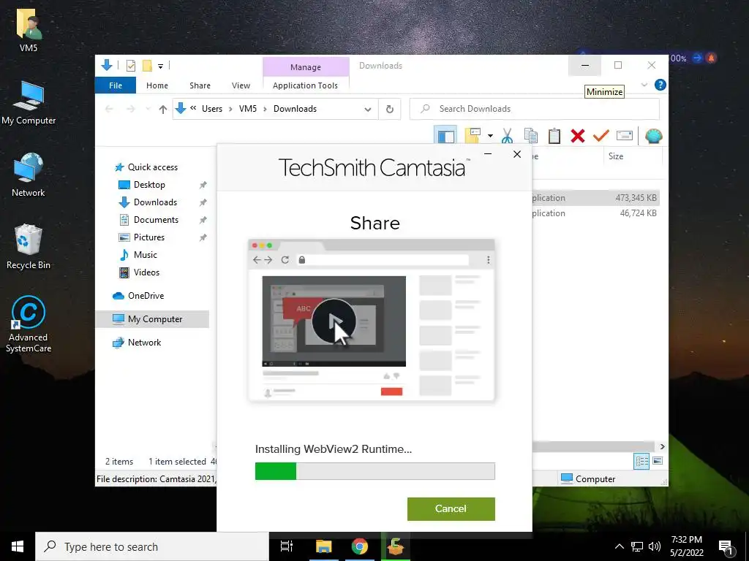The width and height of the screenshot is (749, 561).
Task: Click the Share video preview illustration
Action: 372,320
